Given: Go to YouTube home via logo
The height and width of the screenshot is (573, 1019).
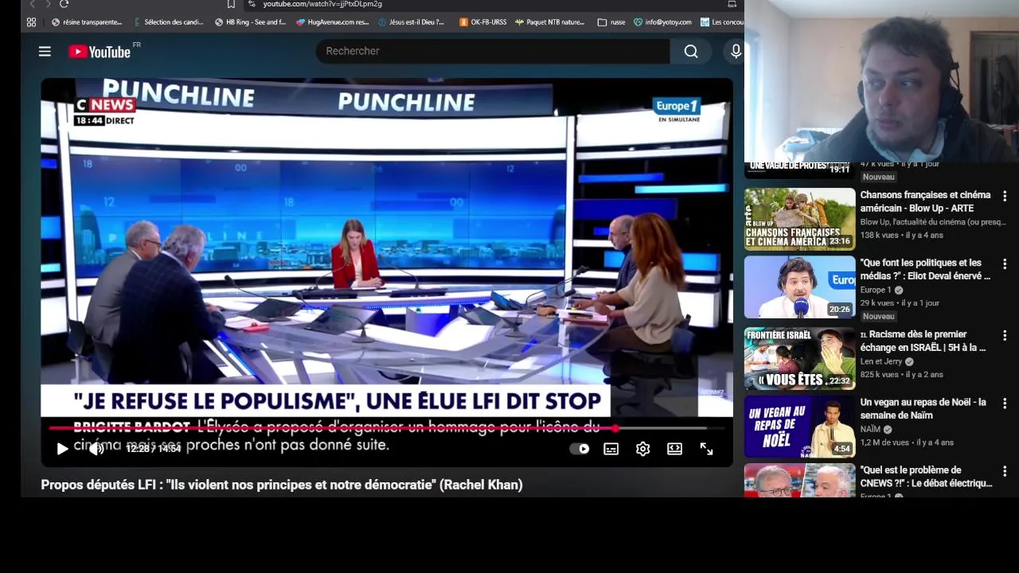Looking at the screenshot, I should (x=100, y=52).
